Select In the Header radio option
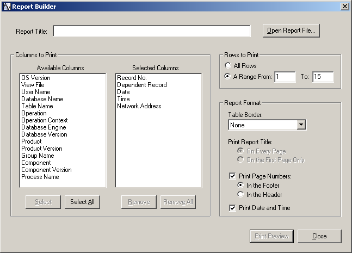The image size is (352, 253). coord(240,195)
